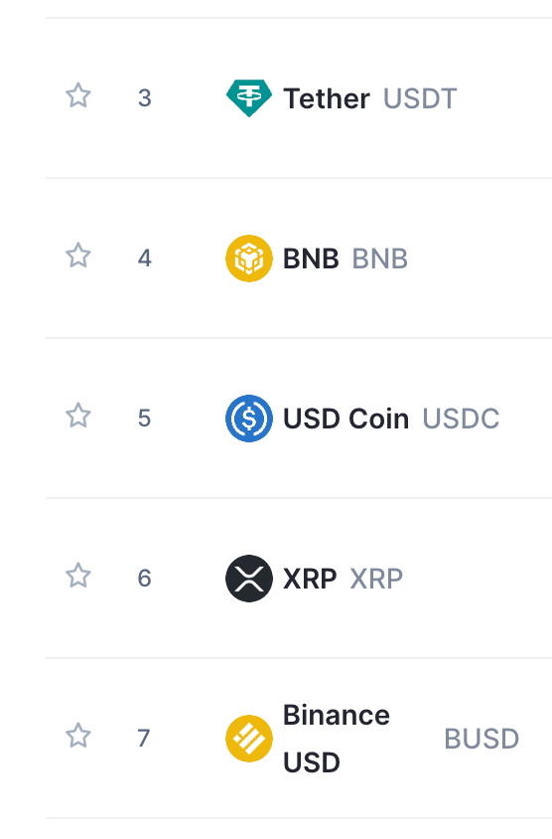Open the Binance USD name link
The height and width of the screenshot is (839, 552).
pyautogui.click(x=337, y=739)
